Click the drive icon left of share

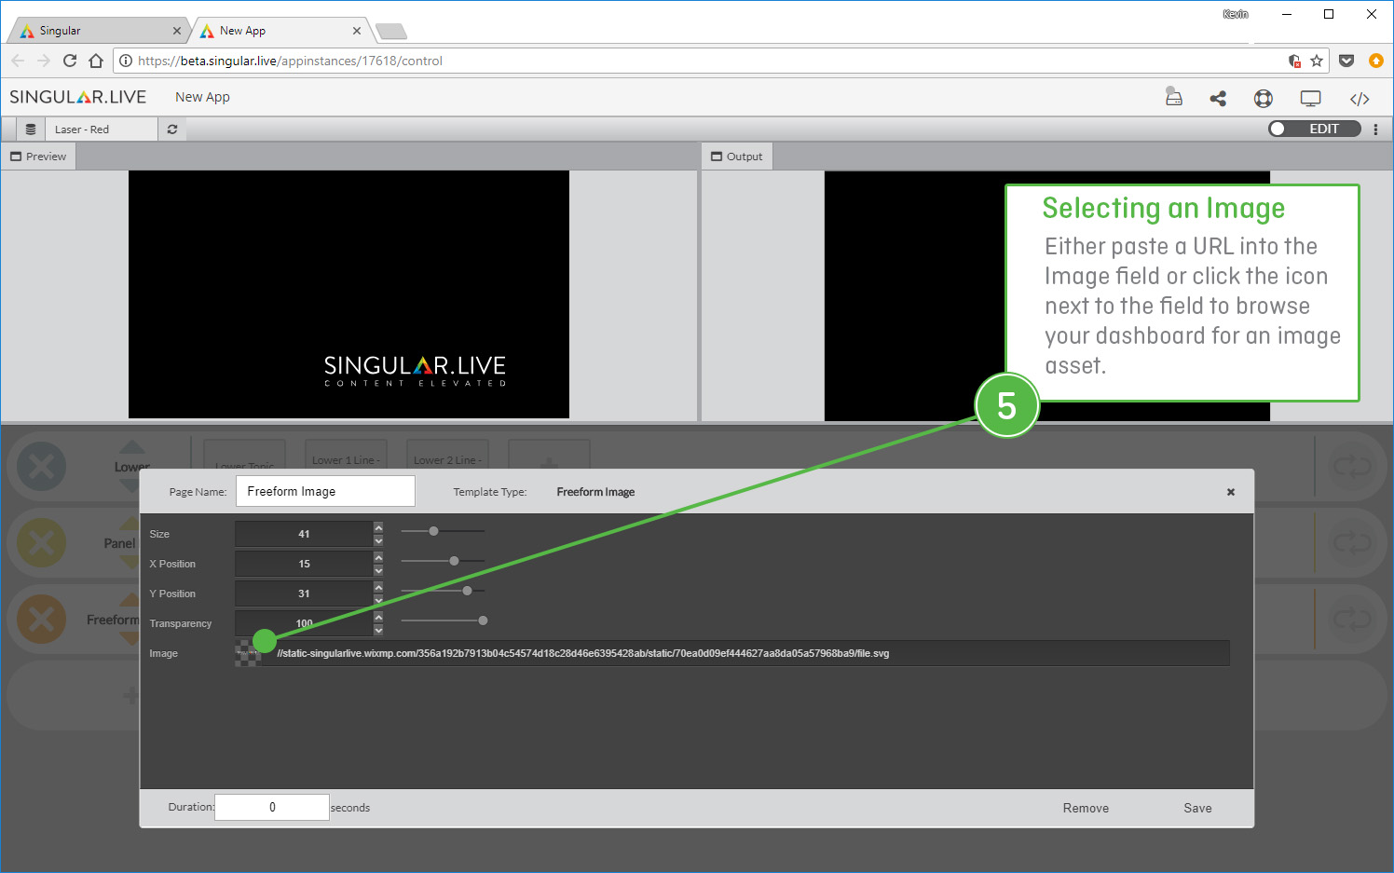1174,97
